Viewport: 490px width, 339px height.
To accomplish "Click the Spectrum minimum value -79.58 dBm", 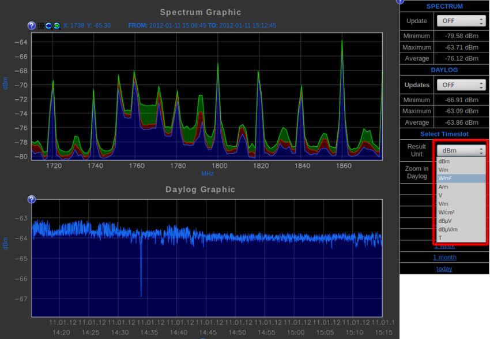I will tap(462, 36).
